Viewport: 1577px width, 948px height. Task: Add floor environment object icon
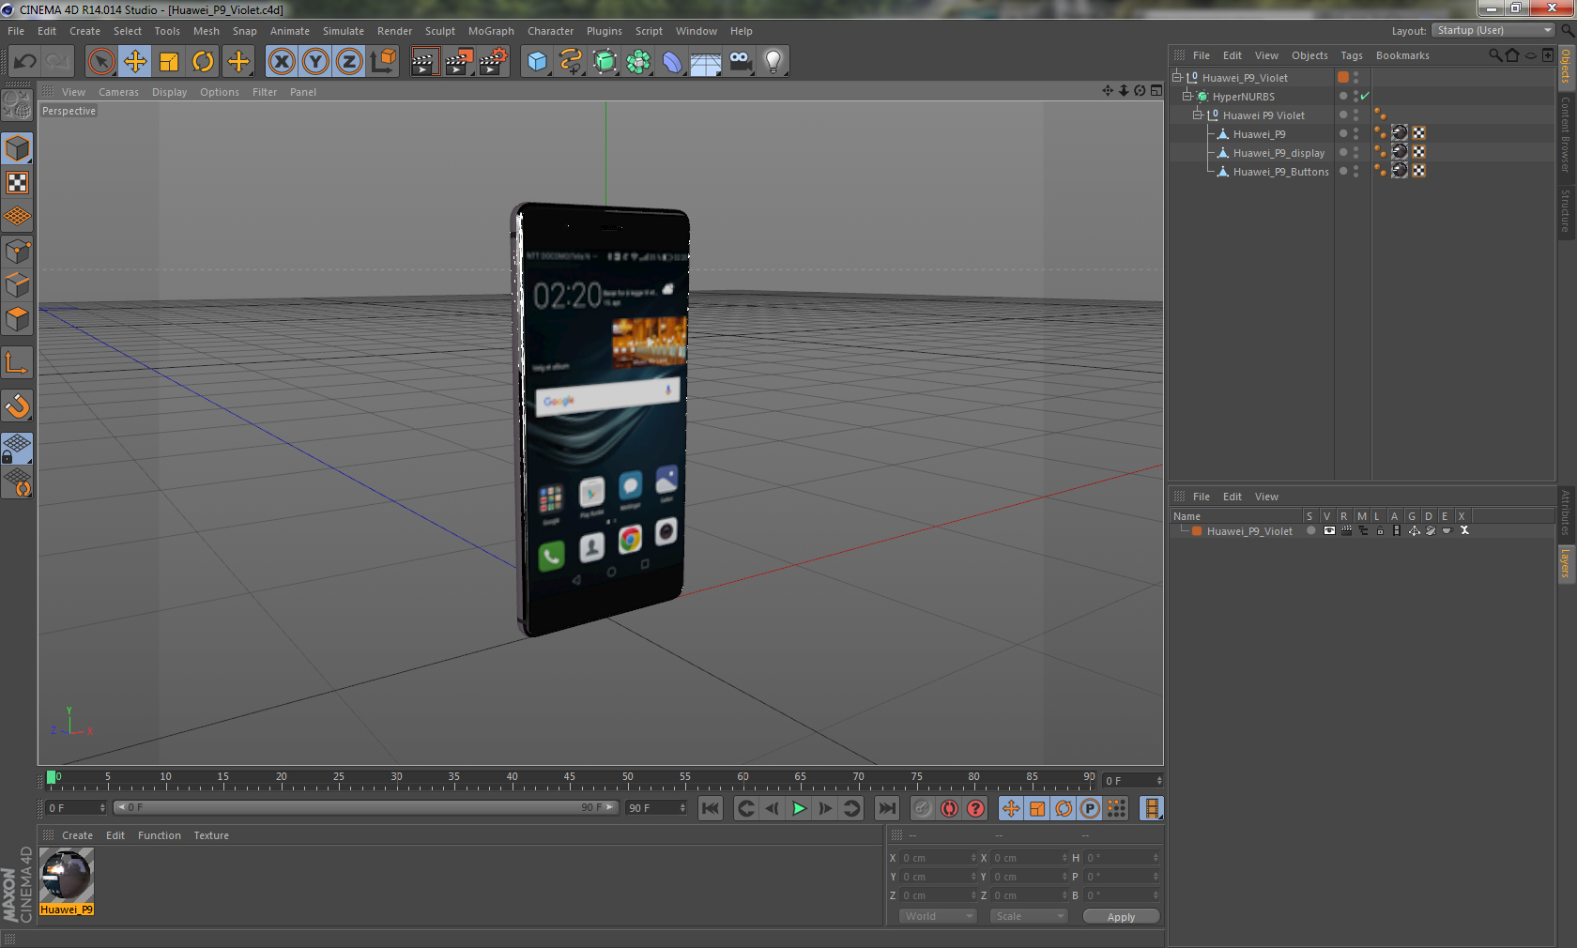click(x=706, y=62)
